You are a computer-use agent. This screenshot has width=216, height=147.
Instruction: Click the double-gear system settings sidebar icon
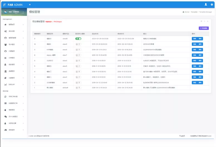tap(6, 31)
